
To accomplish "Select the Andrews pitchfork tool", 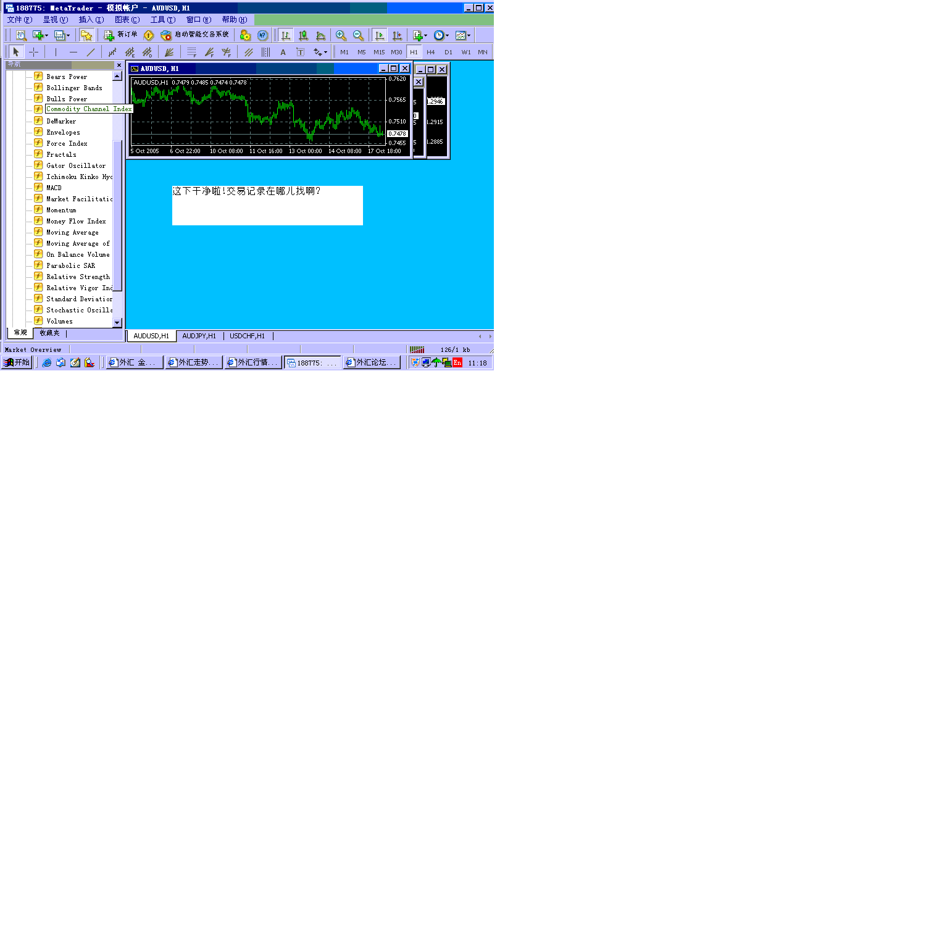I will (248, 52).
